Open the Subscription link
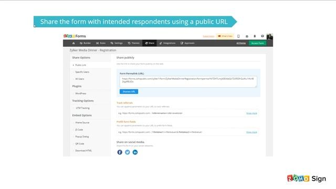Viewport: 336px width, 189px height. [208, 36]
